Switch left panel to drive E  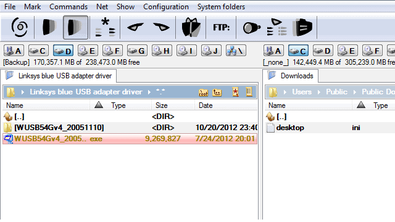[88, 51]
